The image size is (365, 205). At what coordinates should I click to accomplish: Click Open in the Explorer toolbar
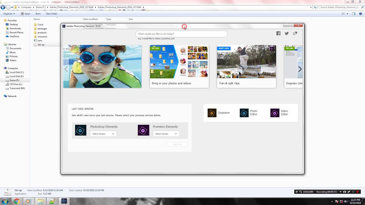[25, 14]
